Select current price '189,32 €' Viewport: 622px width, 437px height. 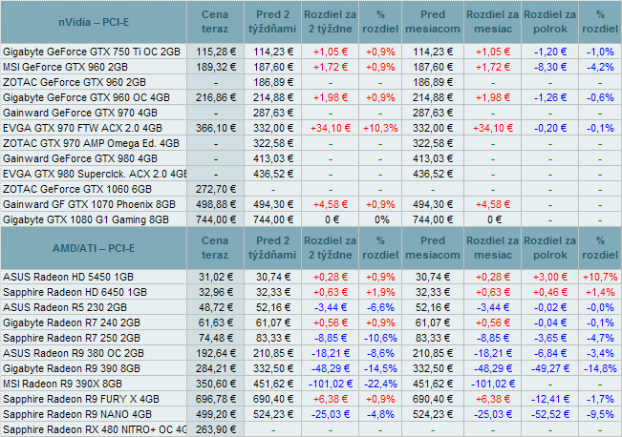coord(216,67)
